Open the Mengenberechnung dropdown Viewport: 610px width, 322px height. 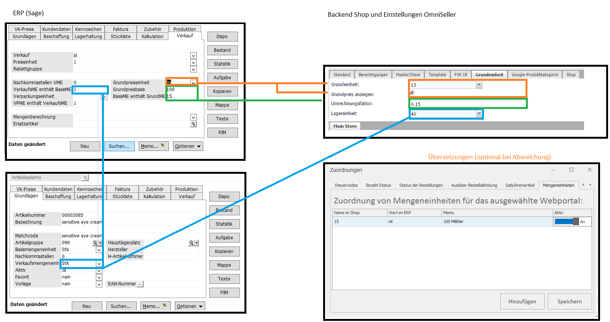pyautogui.click(x=193, y=117)
